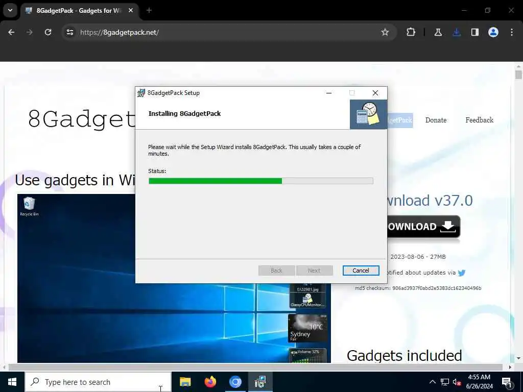
Task: Open the Chrome three-dot menu
Action: (x=512, y=32)
